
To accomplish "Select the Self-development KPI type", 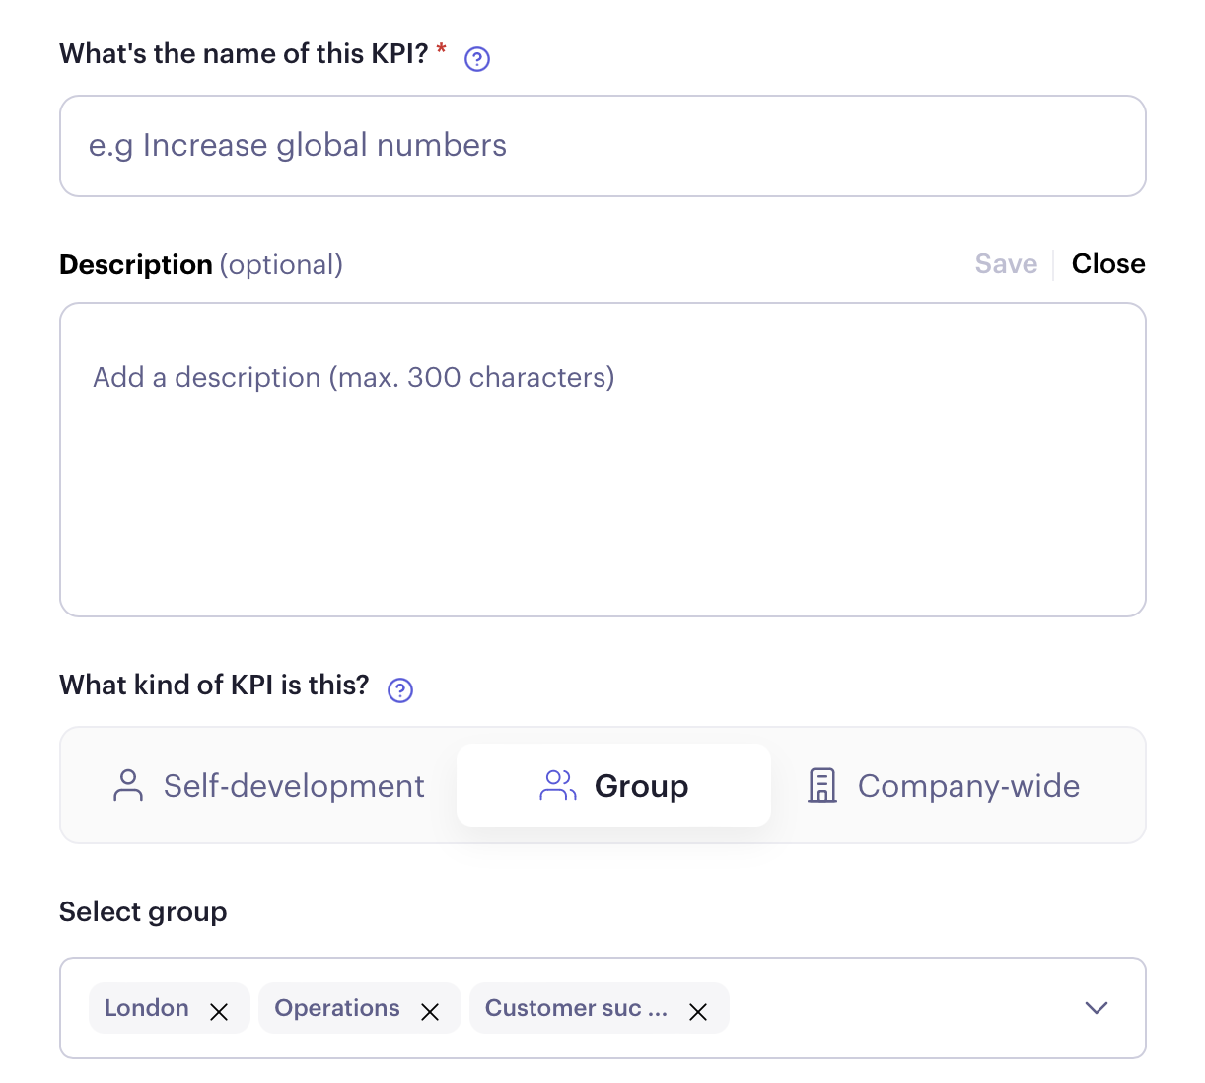I will coord(268,786).
